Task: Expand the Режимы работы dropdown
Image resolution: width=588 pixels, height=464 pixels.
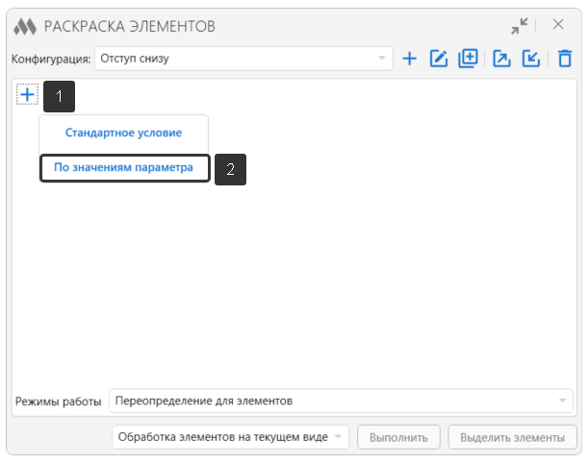Action: point(341,401)
